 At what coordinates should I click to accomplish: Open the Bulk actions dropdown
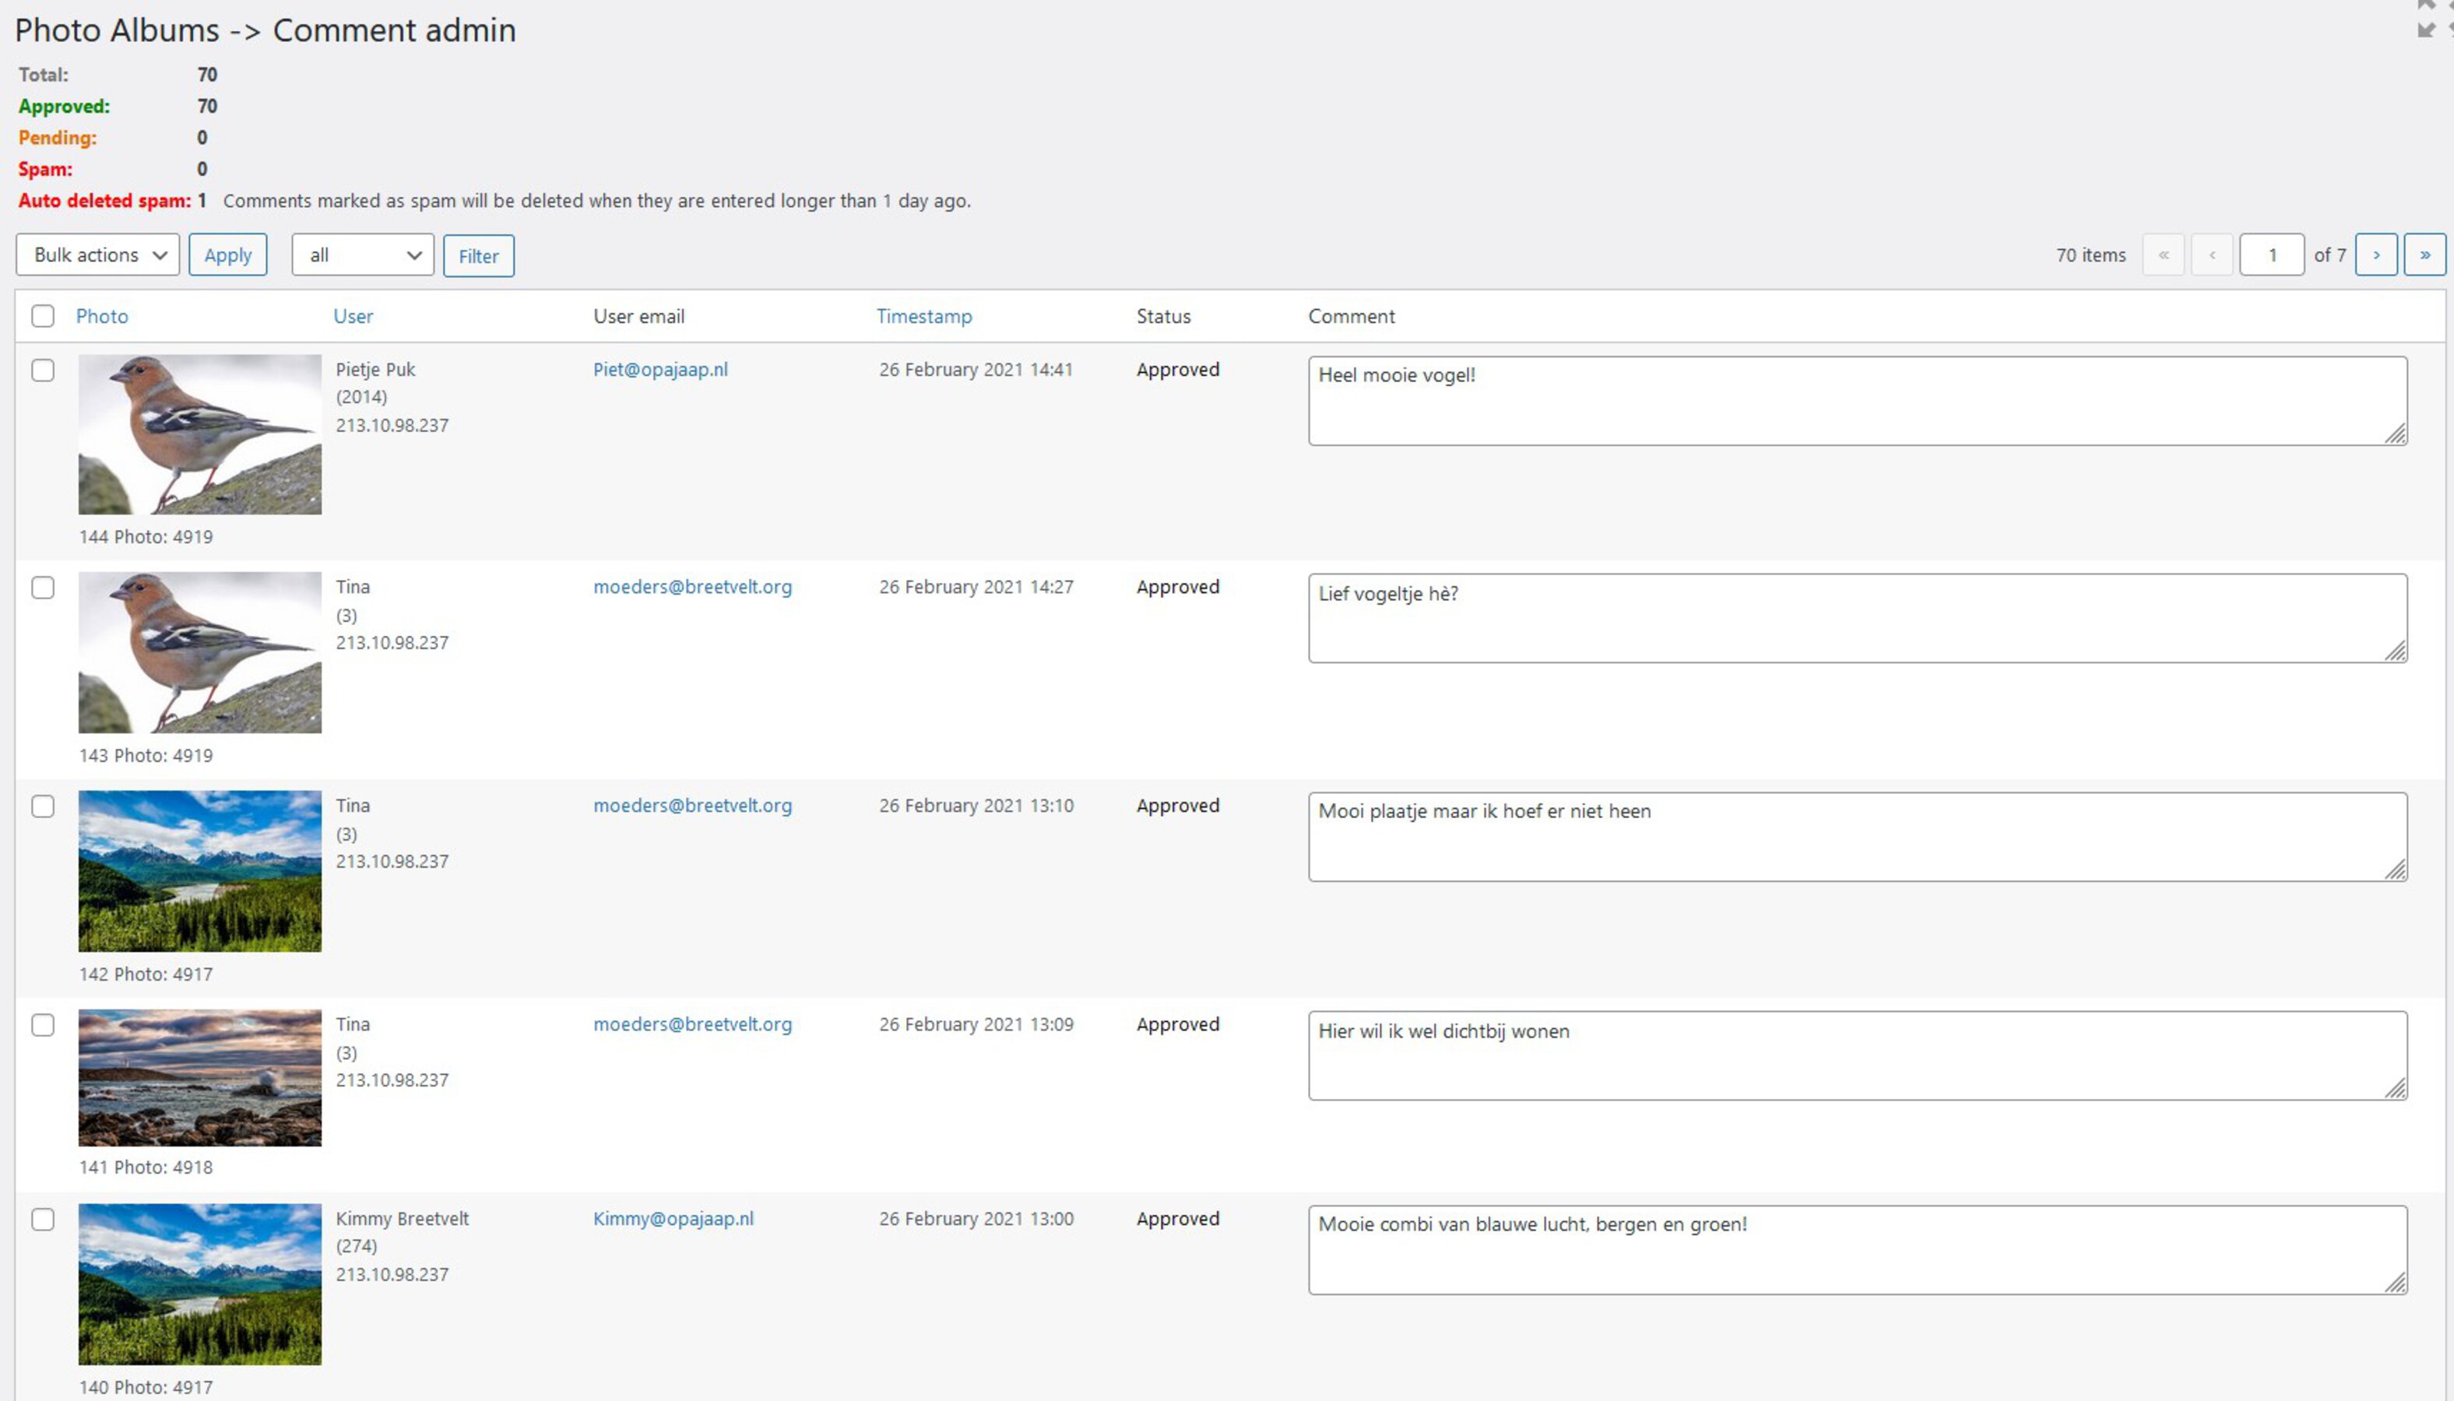pos(98,255)
